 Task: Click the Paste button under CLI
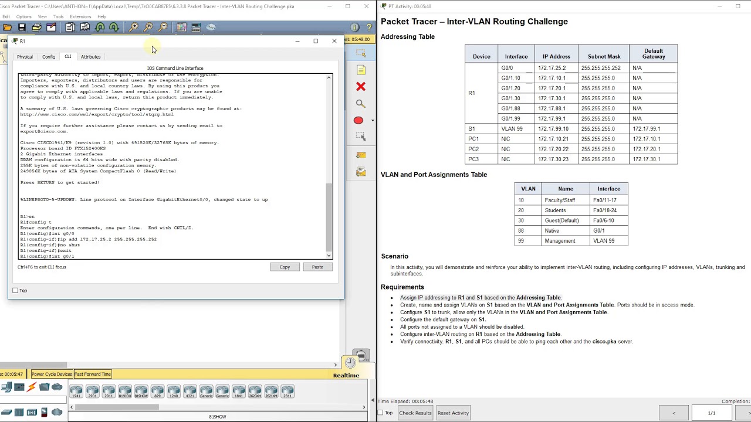317,267
